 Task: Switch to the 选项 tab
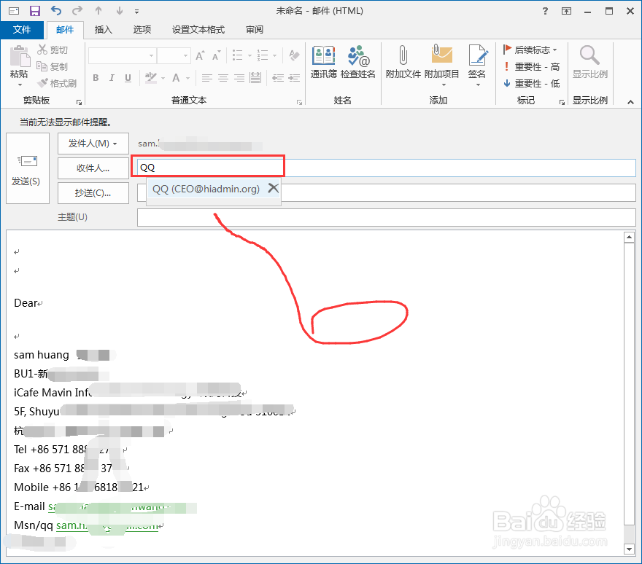point(142,29)
